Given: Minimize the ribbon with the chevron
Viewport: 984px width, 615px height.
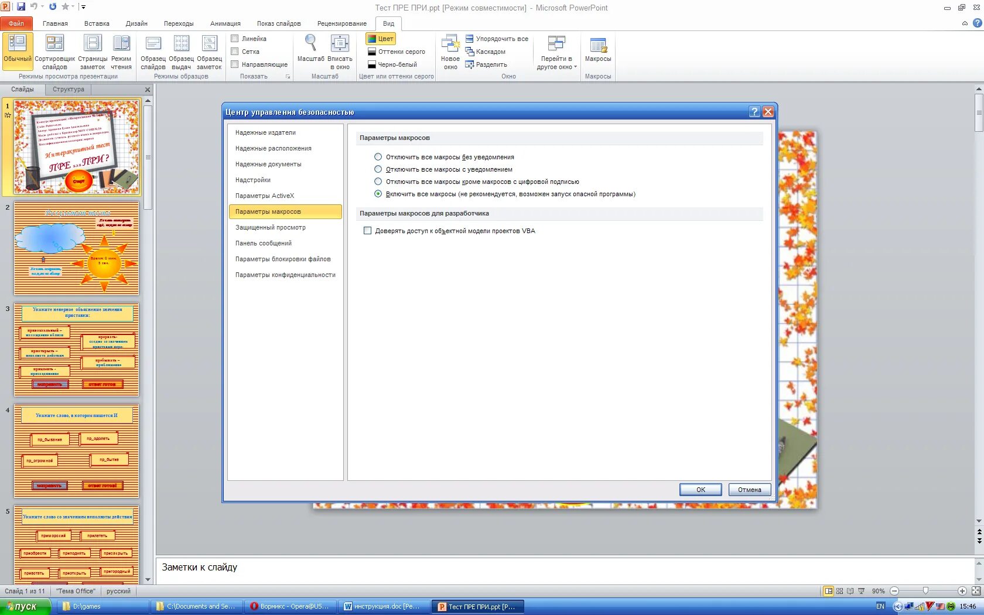Looking at the screenshot, I should 965,23.
